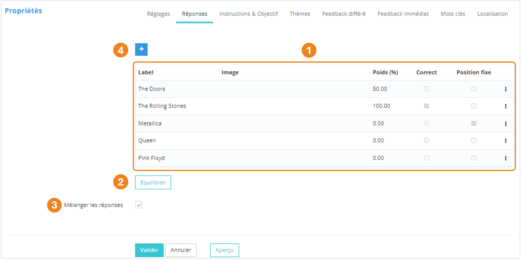This screenshot has width=522, height=260.
Task: Open the three-dot menu for Pink Floyd
Action: (505, 158)
